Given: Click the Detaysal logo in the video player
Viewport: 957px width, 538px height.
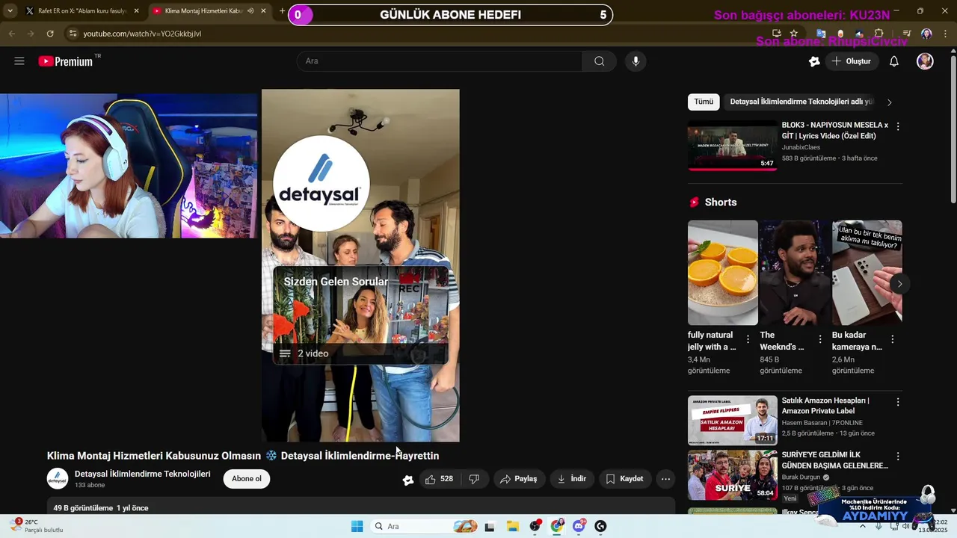Looking at the screenshot, I should [321, 183].
